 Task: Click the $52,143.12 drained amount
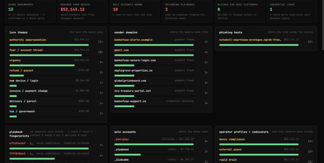pos(72,10)
